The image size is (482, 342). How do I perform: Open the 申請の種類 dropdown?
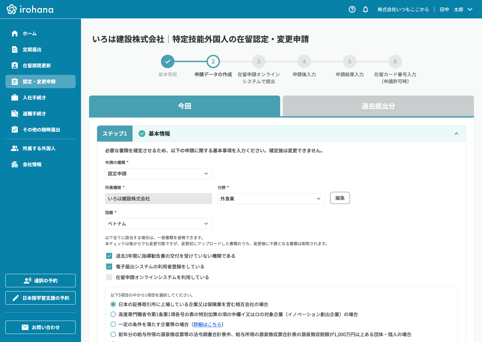158,174
